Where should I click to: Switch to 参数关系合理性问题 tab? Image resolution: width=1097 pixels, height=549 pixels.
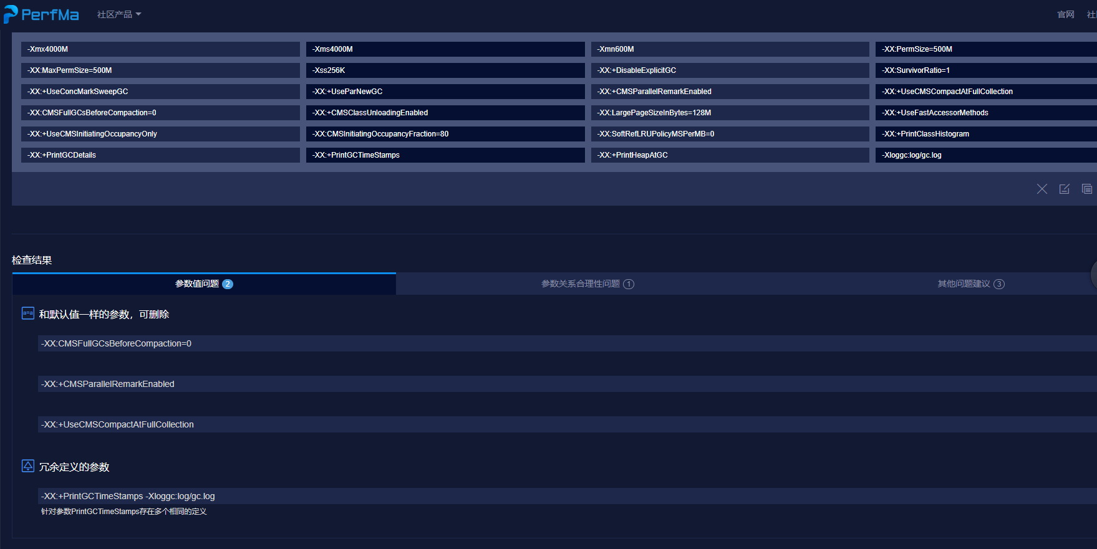[587, 284]
